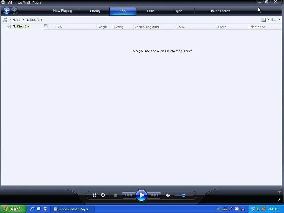This screenshot has width=284, height=213.
Task: Expand the view options dropdown arrow
Action: pyautogui.click(x=279, y=20)
